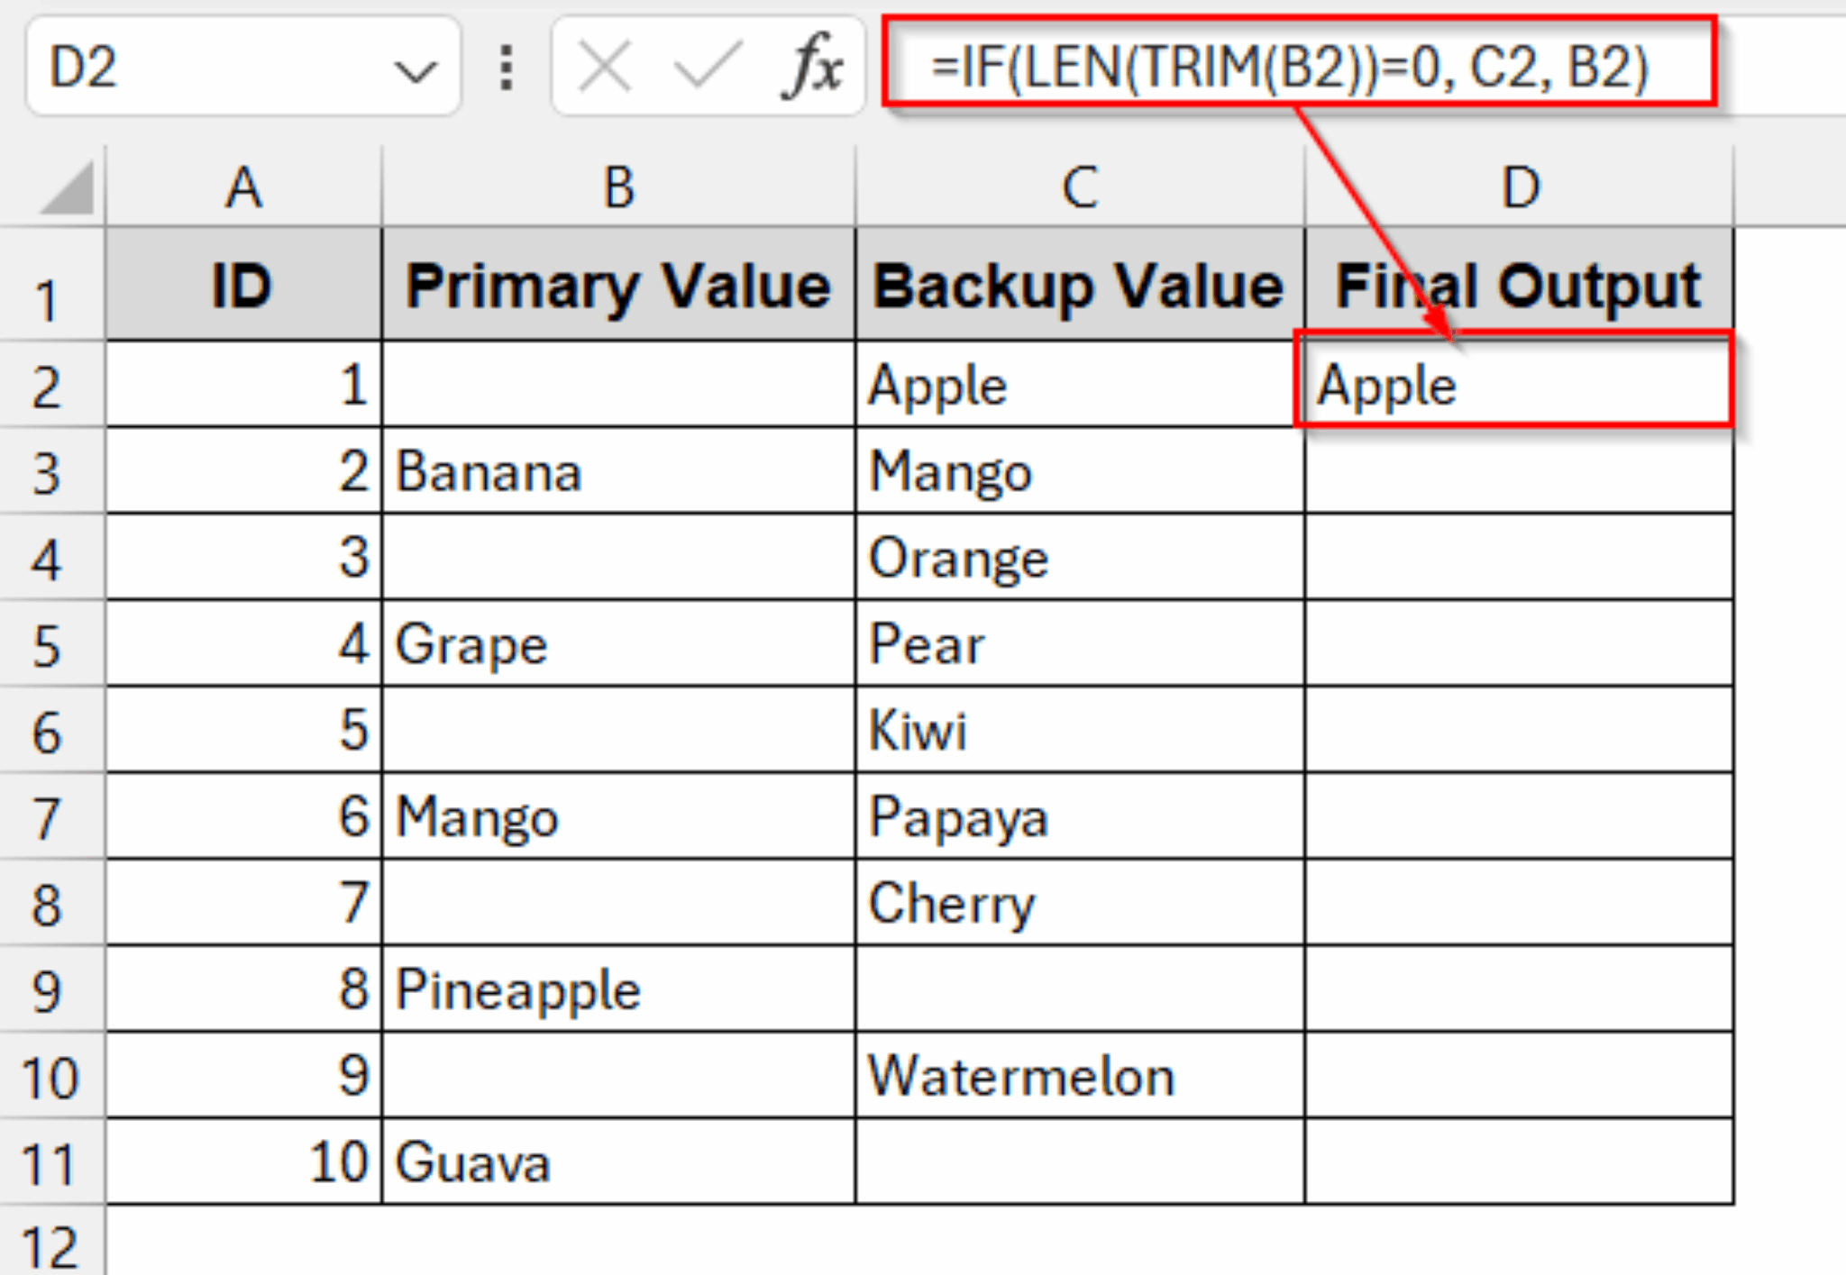Select the cell containing Banana
The image size is (1846, 1275).
pyautogui.click(x=617, y=471)
